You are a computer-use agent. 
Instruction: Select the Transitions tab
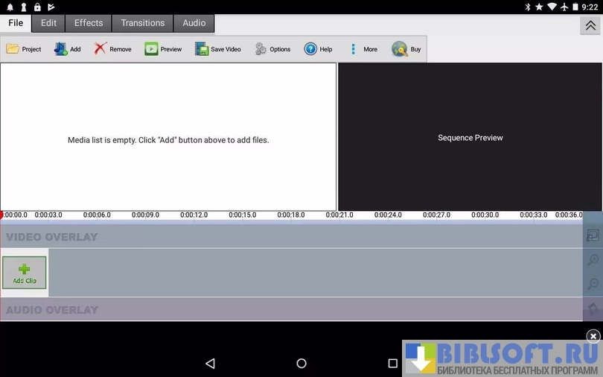click(x=143, y=23)
